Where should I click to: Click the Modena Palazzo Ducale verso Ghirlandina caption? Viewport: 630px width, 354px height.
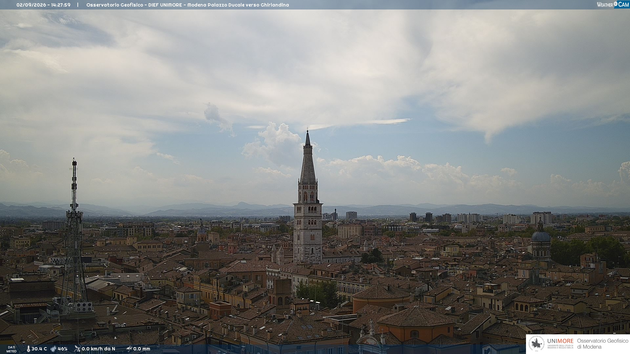238,5
